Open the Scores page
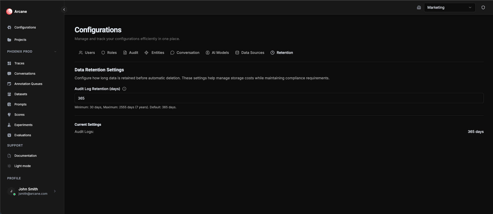 click(19, 115)
